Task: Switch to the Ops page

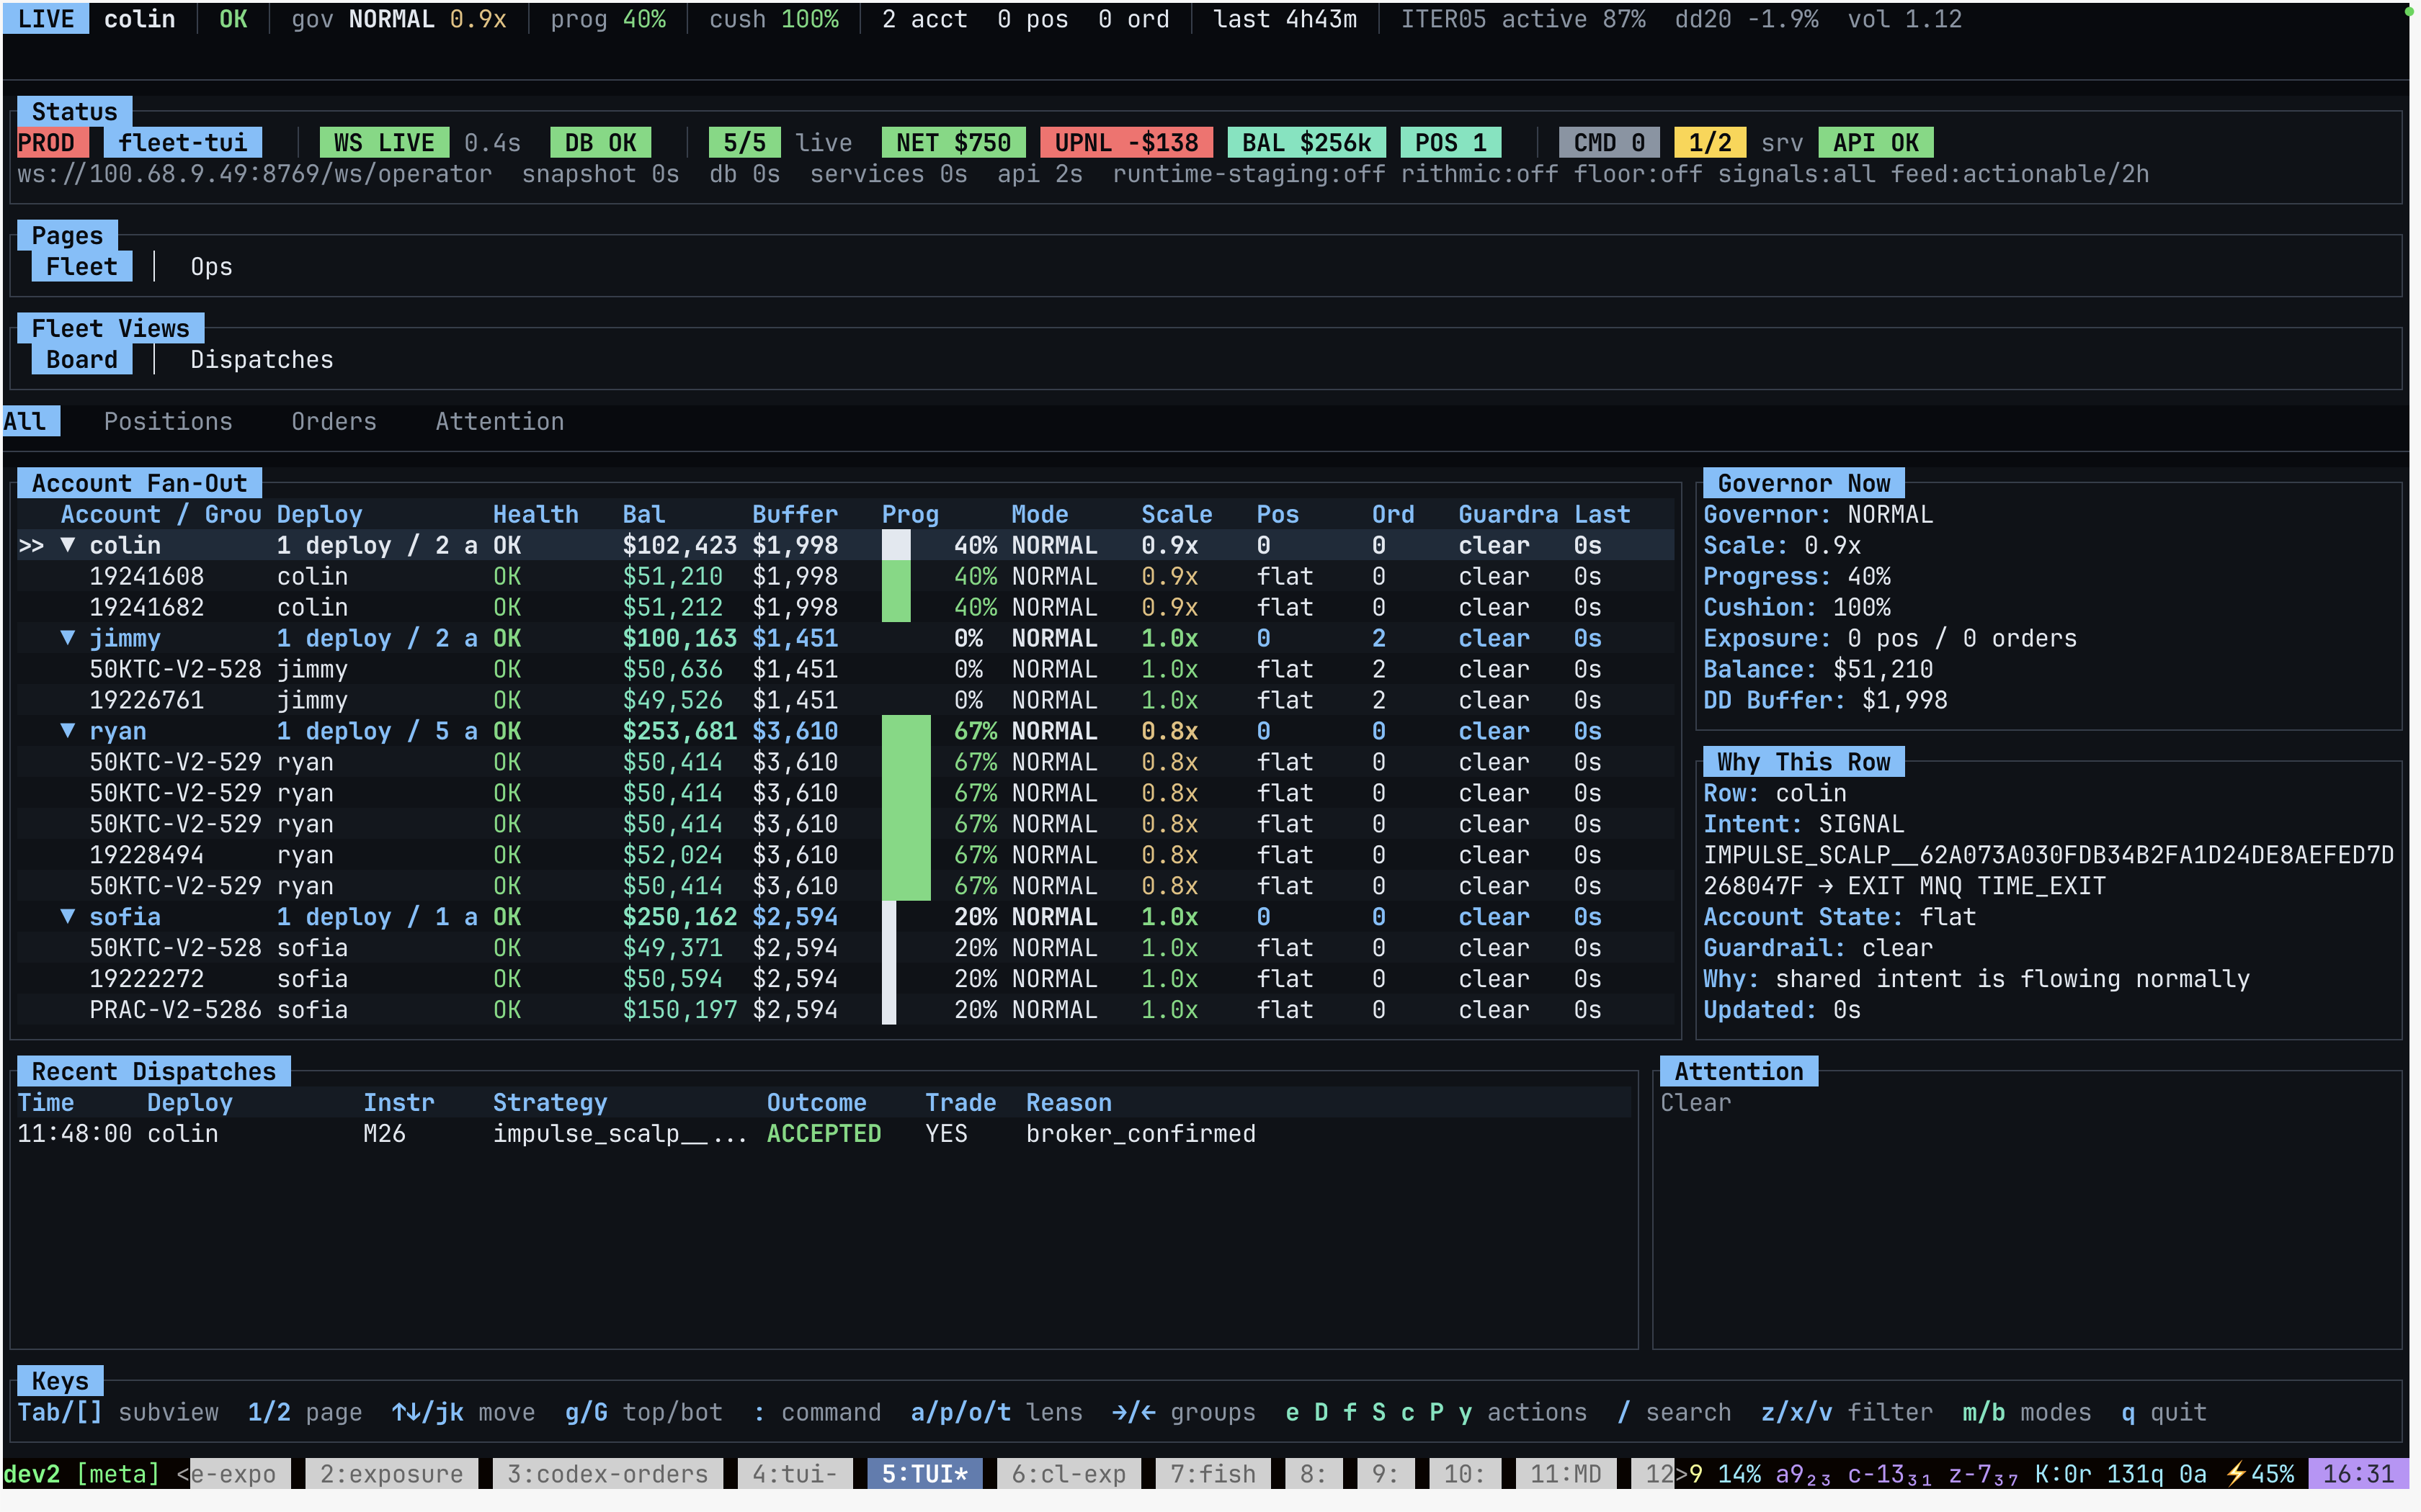Action: coord(211,267)
